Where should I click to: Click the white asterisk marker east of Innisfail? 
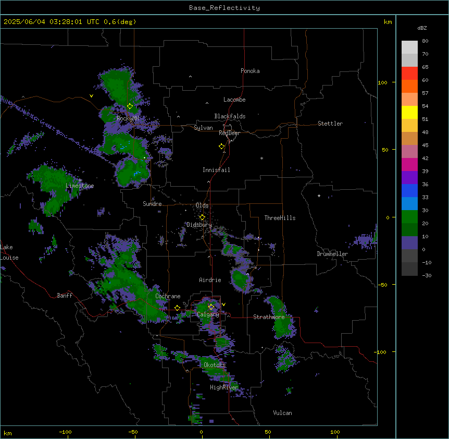(261, 158)
